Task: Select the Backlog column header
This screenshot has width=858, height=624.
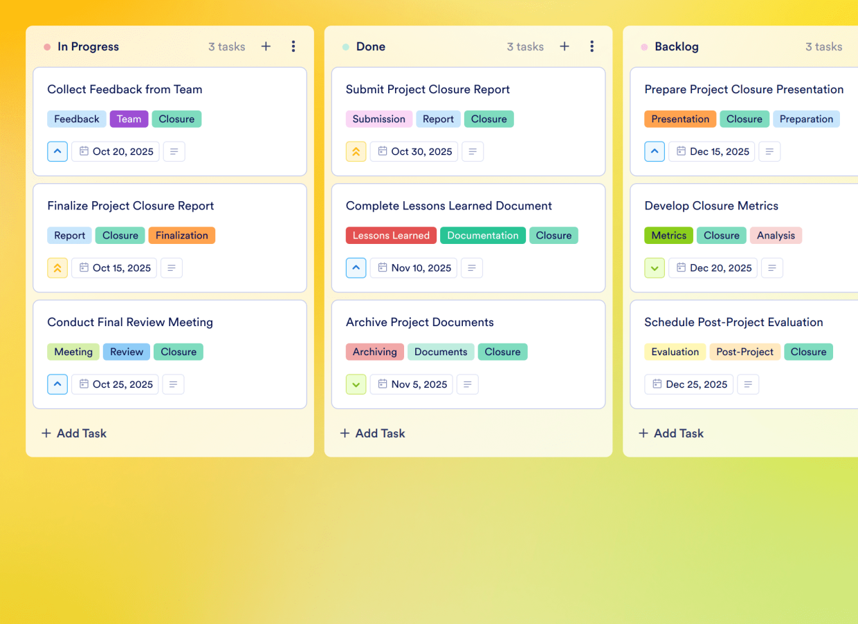Action: click(x=677, y=46)
